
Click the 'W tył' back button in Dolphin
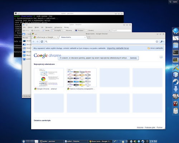26,30
